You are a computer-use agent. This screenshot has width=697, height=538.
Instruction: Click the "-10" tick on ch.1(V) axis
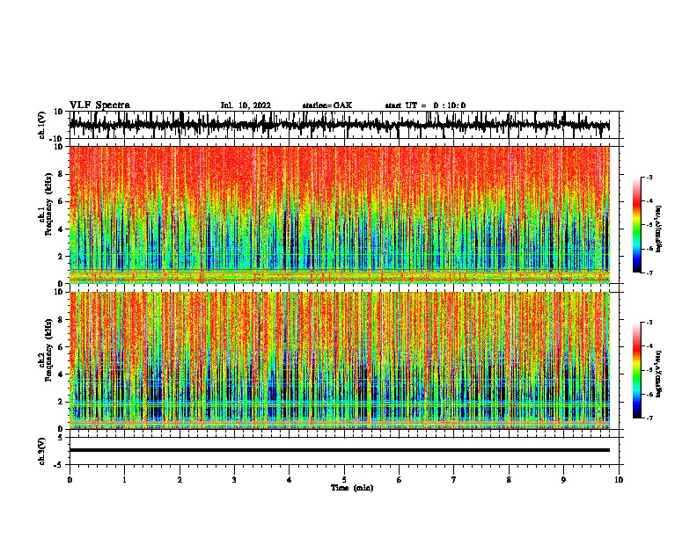(x=57, y=139)
